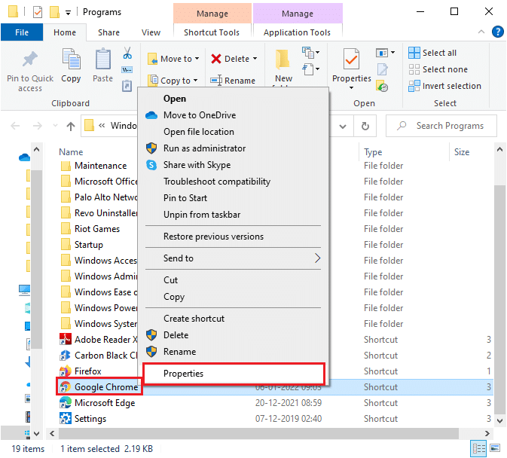This screenshot has width=507, height=458.
Task: Choose Troubleshoot compatibility
Action: [233, 182]
